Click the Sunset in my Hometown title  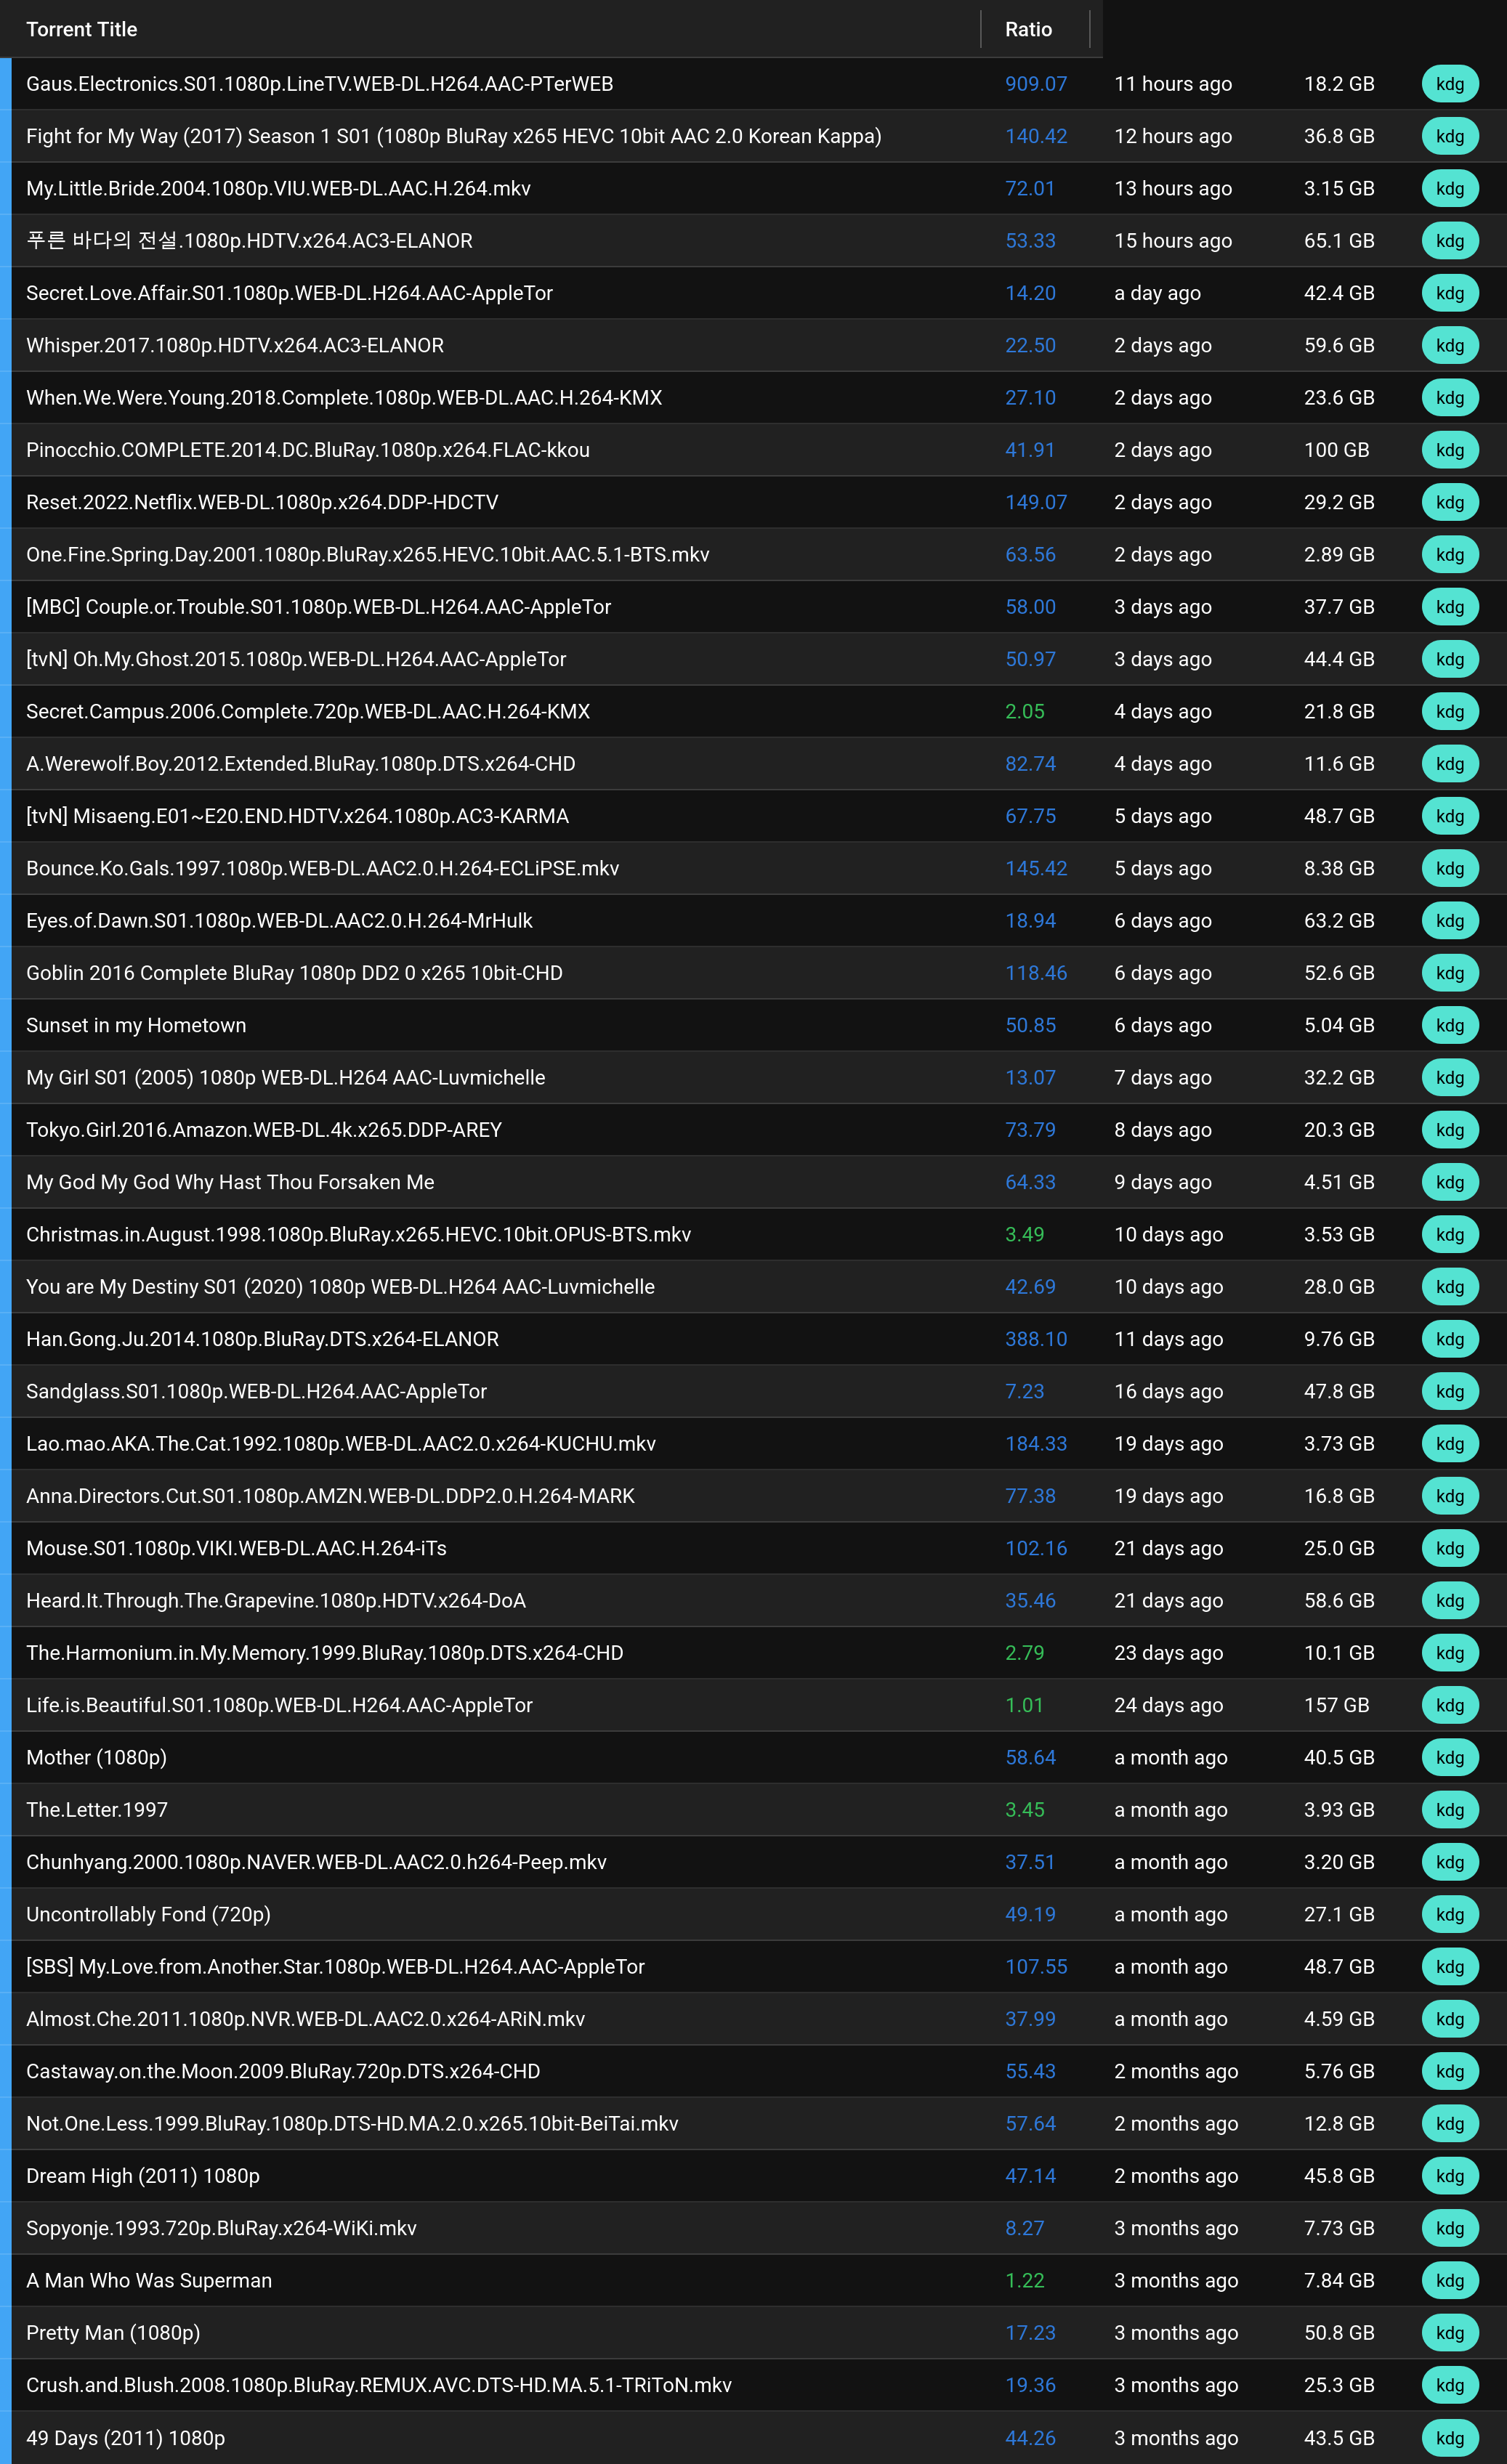coord(136,1025)
